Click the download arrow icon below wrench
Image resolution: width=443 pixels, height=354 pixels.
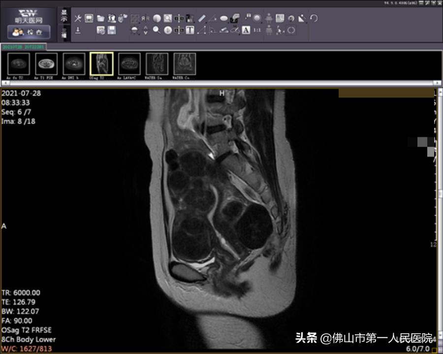tap(78, 30)
